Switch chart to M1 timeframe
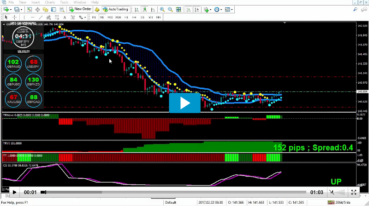The width and height of the screenshot is (369, 206). [94, 17]
